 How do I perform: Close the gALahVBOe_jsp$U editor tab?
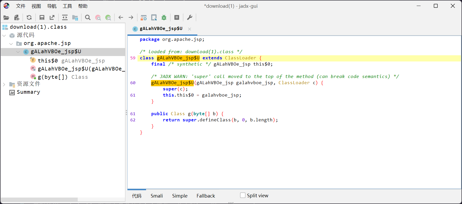coord(190,29)
